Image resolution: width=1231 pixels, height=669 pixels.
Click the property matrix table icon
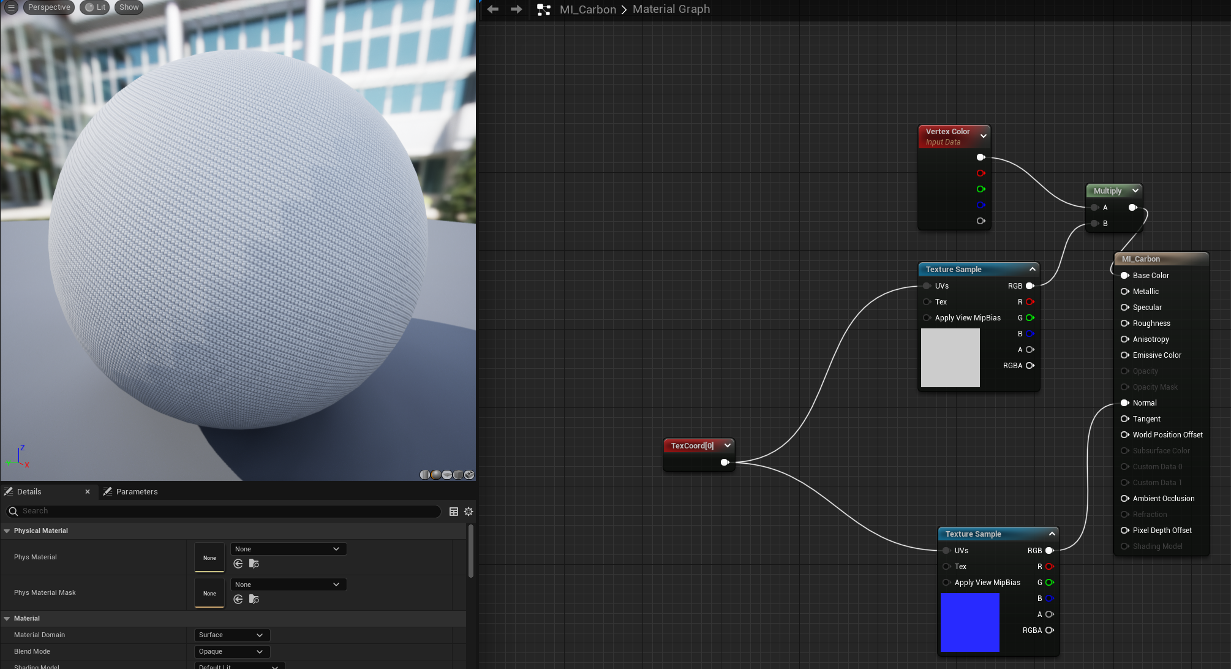[454, 512]
